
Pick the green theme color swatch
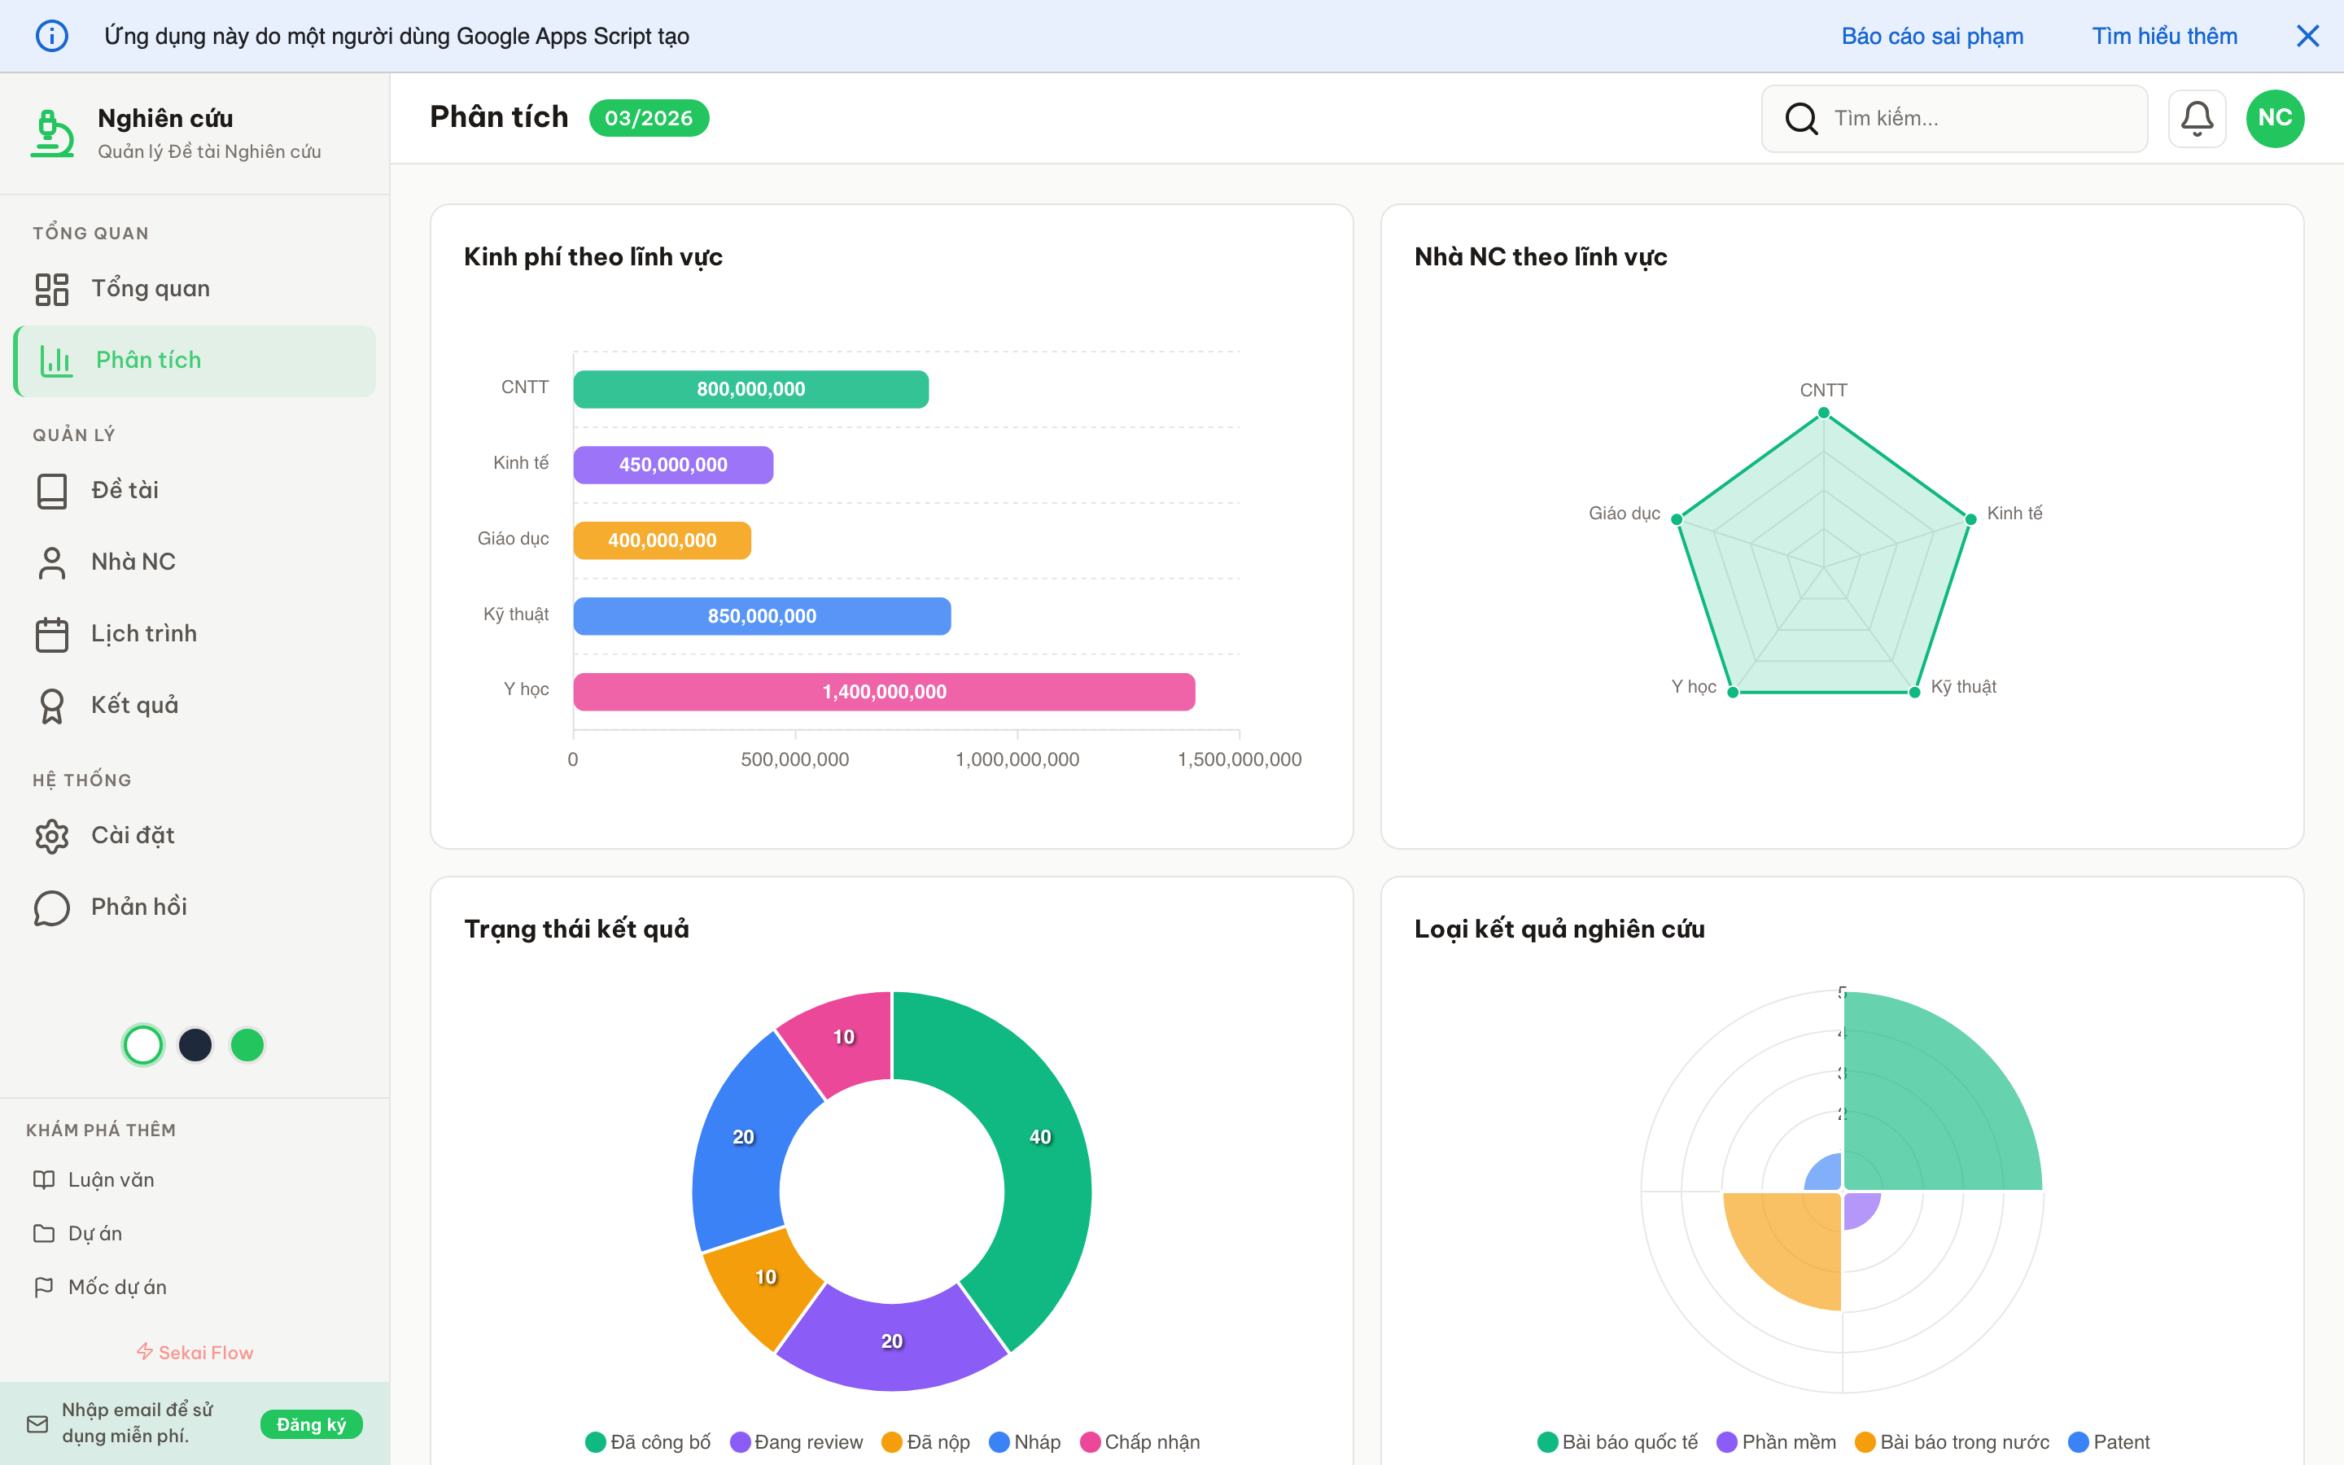(x=247, y=1044)
